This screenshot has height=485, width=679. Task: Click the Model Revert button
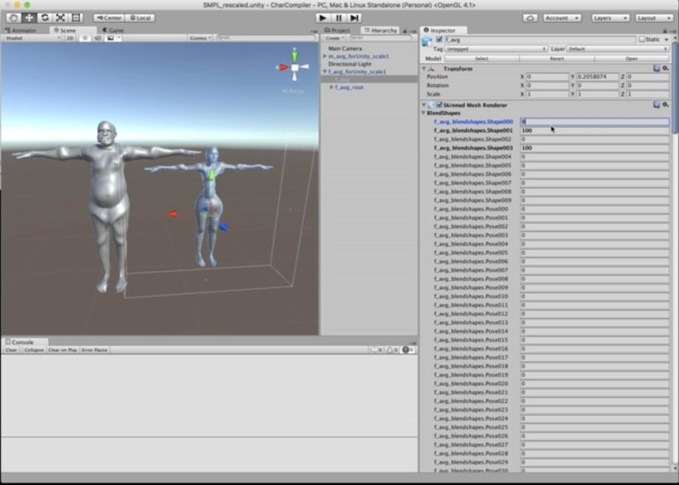point(556,58)
